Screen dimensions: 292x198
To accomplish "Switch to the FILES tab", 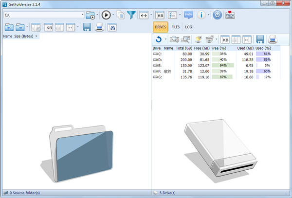I will (x=175, y=27).
